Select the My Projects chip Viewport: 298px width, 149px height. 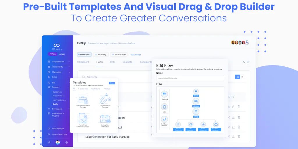pos(84,54)
